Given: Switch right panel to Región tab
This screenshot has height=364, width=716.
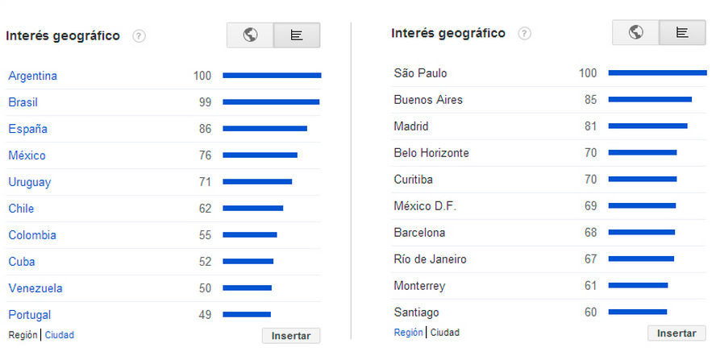Looking at the screenshot, I should [408, 333].
